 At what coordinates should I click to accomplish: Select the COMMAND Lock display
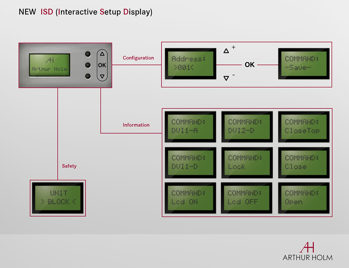(247, 162)
